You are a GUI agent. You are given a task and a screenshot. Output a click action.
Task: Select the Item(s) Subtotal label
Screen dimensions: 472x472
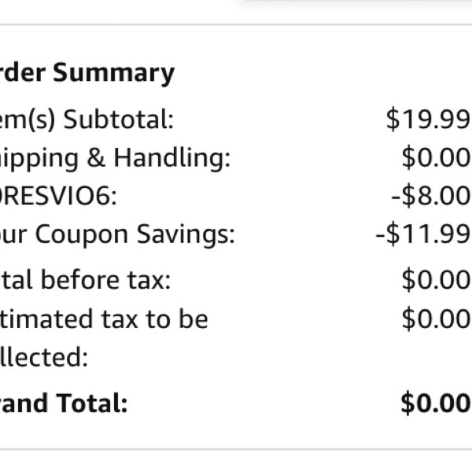(x=87, y=120)
